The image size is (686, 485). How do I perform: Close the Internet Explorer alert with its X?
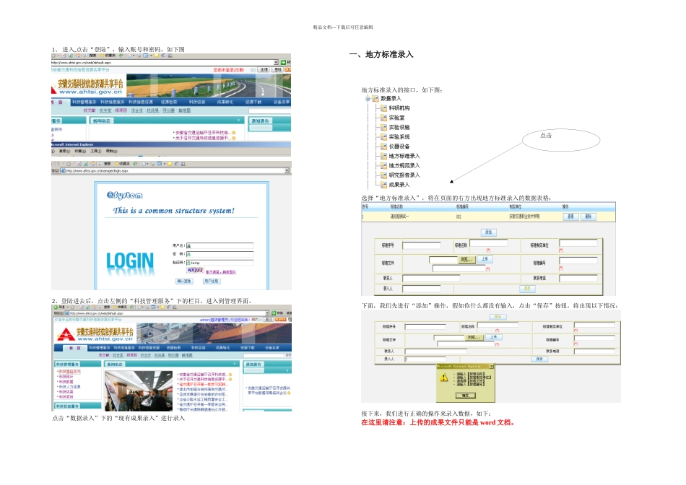pyautogui.click(x=491, y=367)
